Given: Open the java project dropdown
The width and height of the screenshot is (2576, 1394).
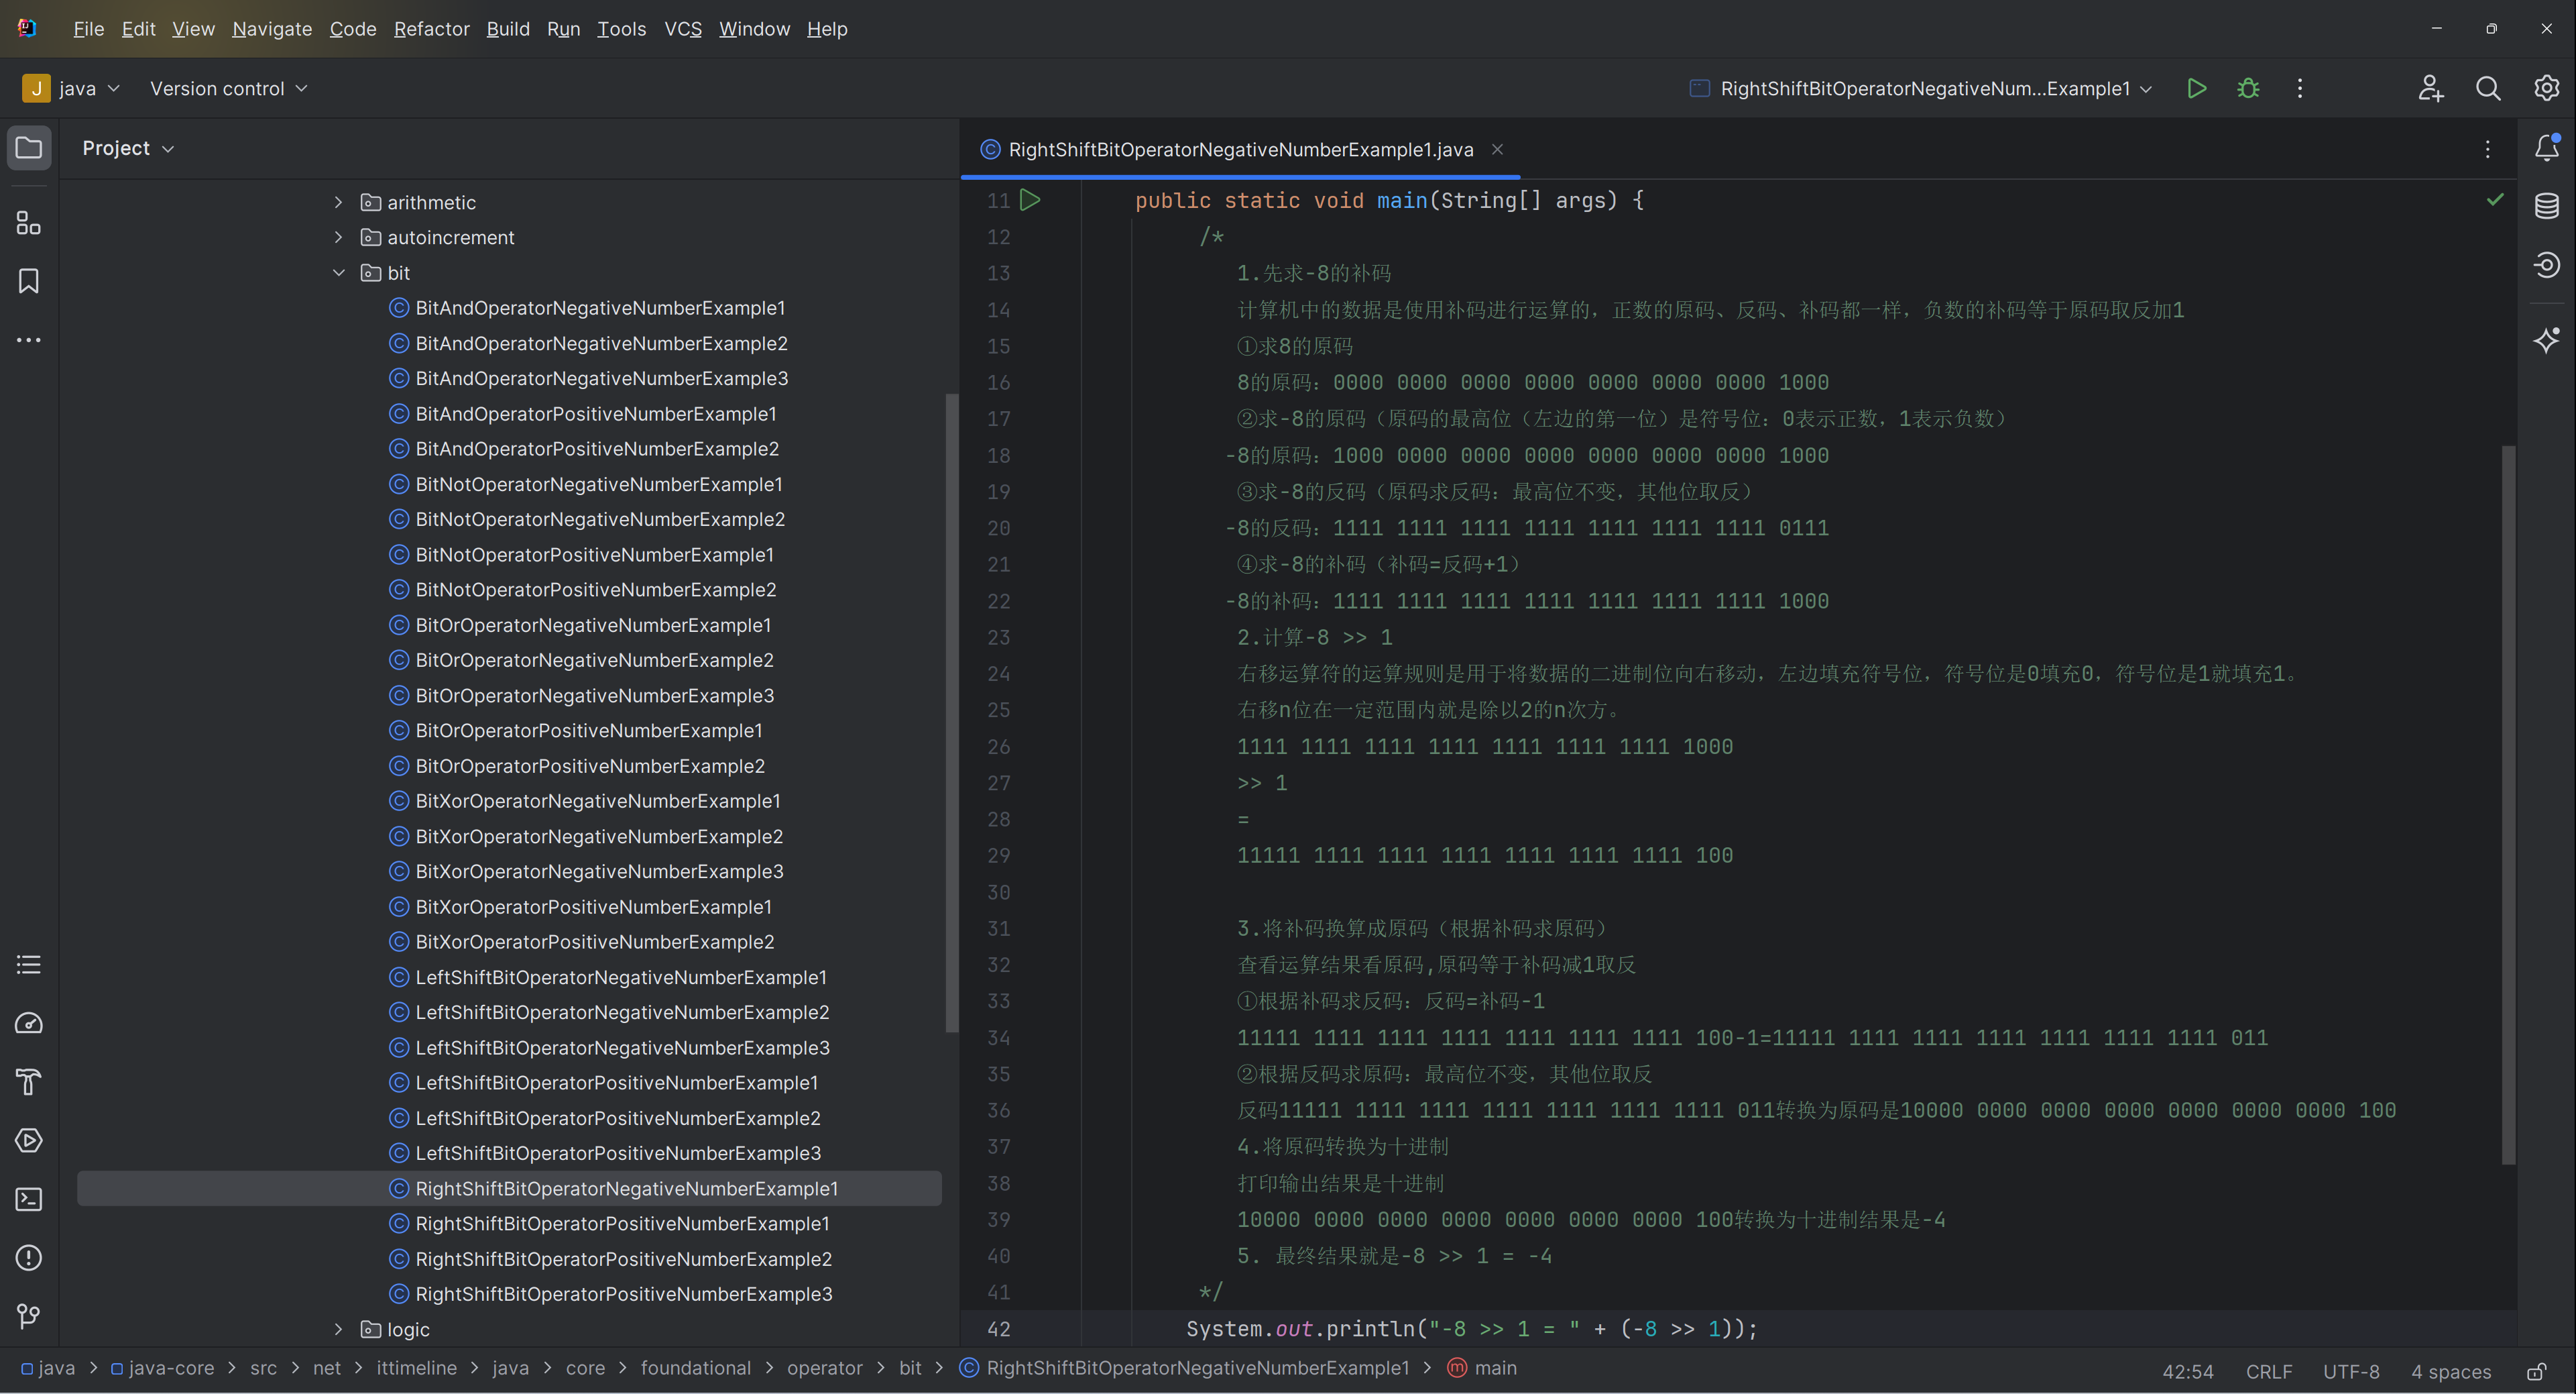Looking at the screenshot, I should [71, 88].
